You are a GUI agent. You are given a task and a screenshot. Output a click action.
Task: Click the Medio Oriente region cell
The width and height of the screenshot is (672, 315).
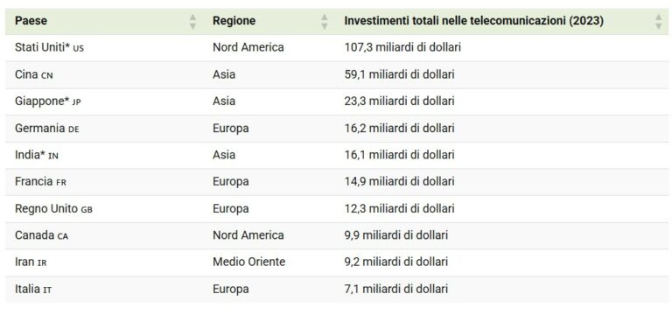coord(249,262)
